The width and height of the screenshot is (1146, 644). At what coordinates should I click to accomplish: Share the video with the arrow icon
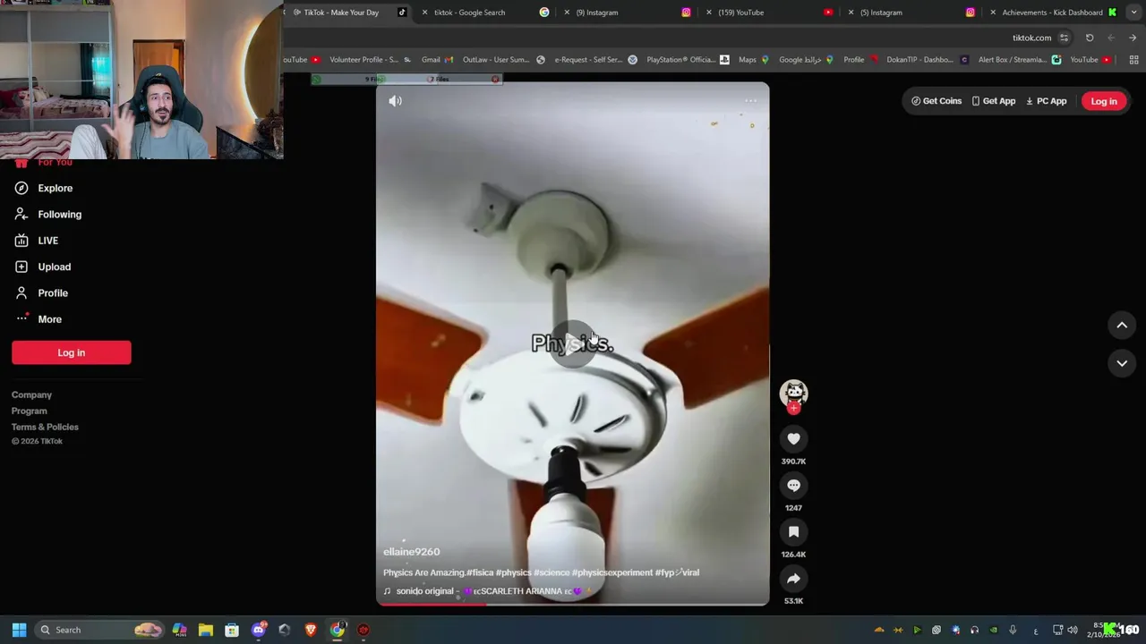click(x=793, y=578)
